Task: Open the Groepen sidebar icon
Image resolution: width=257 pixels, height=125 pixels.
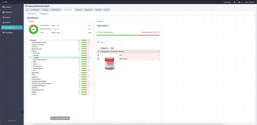Action: coord(3,7)
